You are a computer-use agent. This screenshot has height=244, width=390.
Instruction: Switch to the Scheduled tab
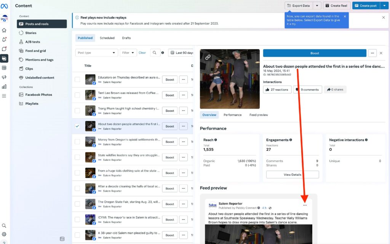107,38
